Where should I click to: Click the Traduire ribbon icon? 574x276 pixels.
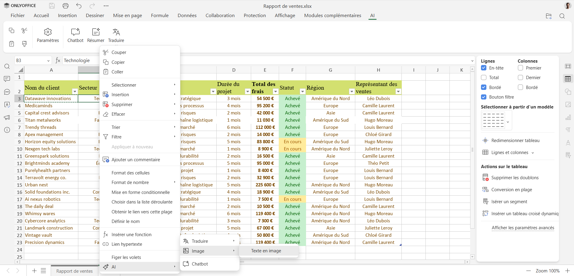[x=116, y=32]
